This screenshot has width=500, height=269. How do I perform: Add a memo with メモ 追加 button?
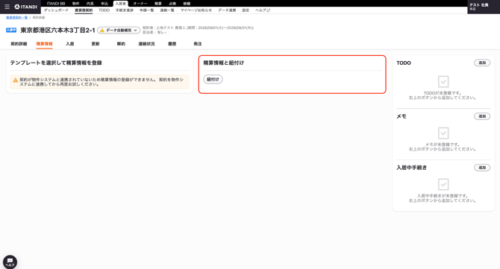click(482, 116)
